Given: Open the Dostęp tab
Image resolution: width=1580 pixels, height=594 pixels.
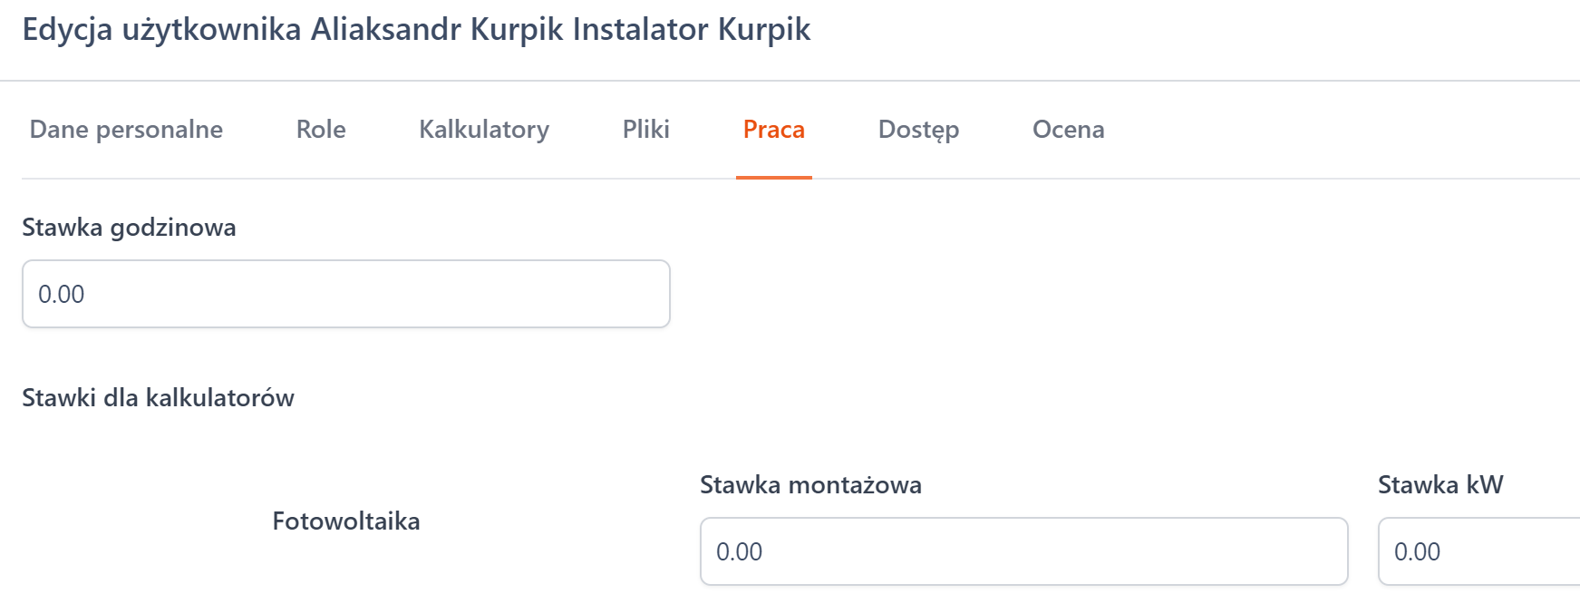Looking at the screenshot, I should (918, 130).
